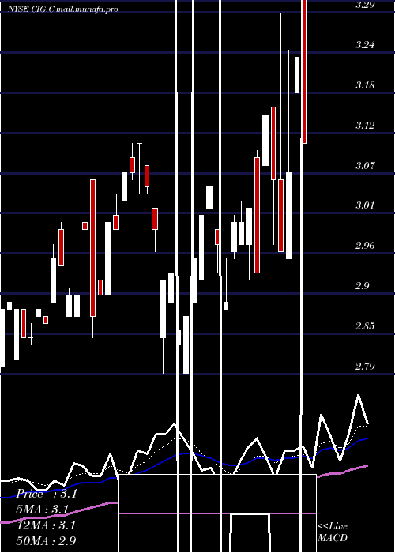Click the 3.07 price axis label
The width and height of the screenshot is (395, 553).
pos(365,165)
